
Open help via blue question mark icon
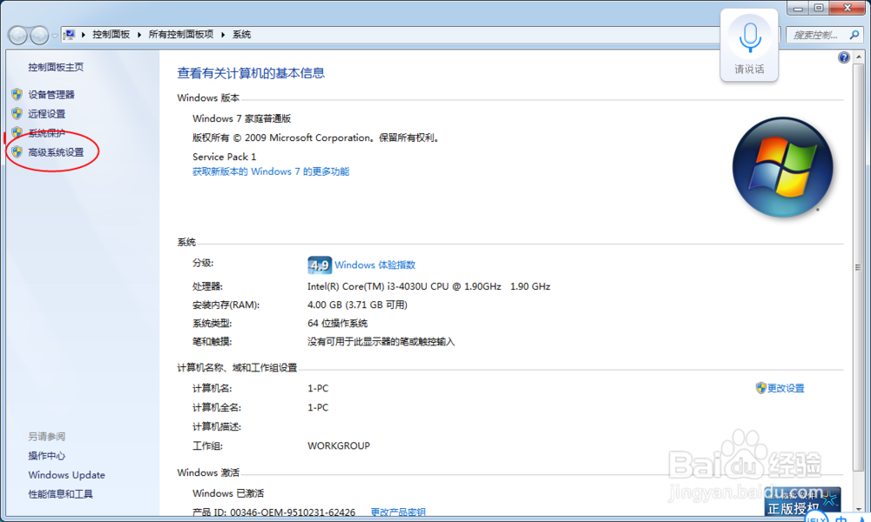[844, 57]
